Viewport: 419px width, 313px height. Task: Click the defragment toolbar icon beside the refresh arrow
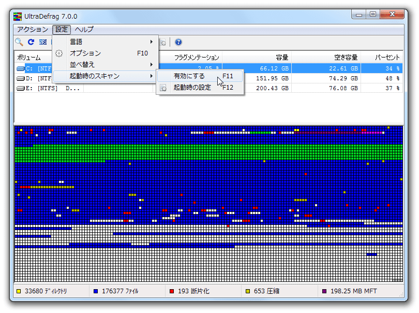[x=43, y=42]
